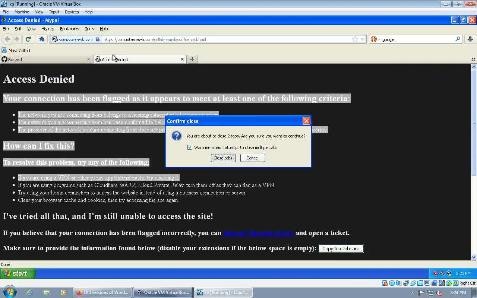Open File Explorer from host taskbar
The image size is (477, 298).
pyautogui.click(x=47, y=292)
